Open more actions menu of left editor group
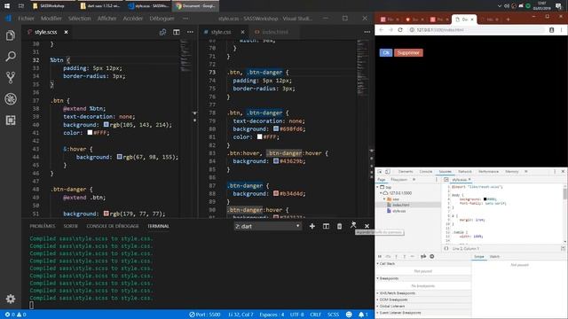Screen dimensions: 568x319 pos(190,32)
